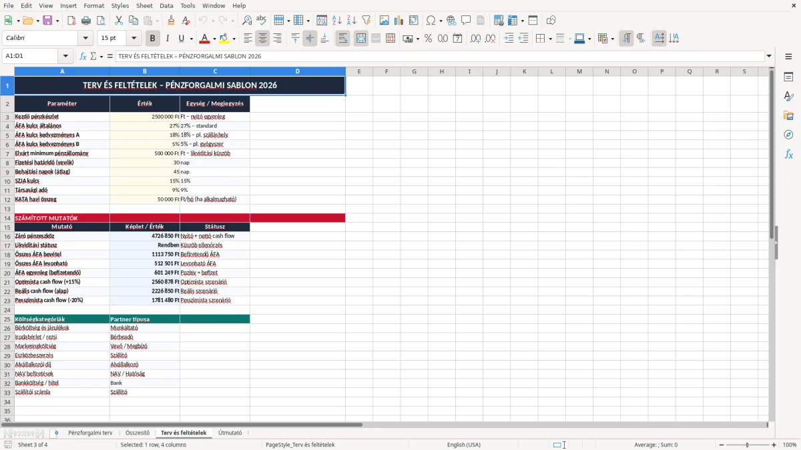Screen dimensions: 801x450
Task: Center cell text horizontally
Action: coord(262,39)
